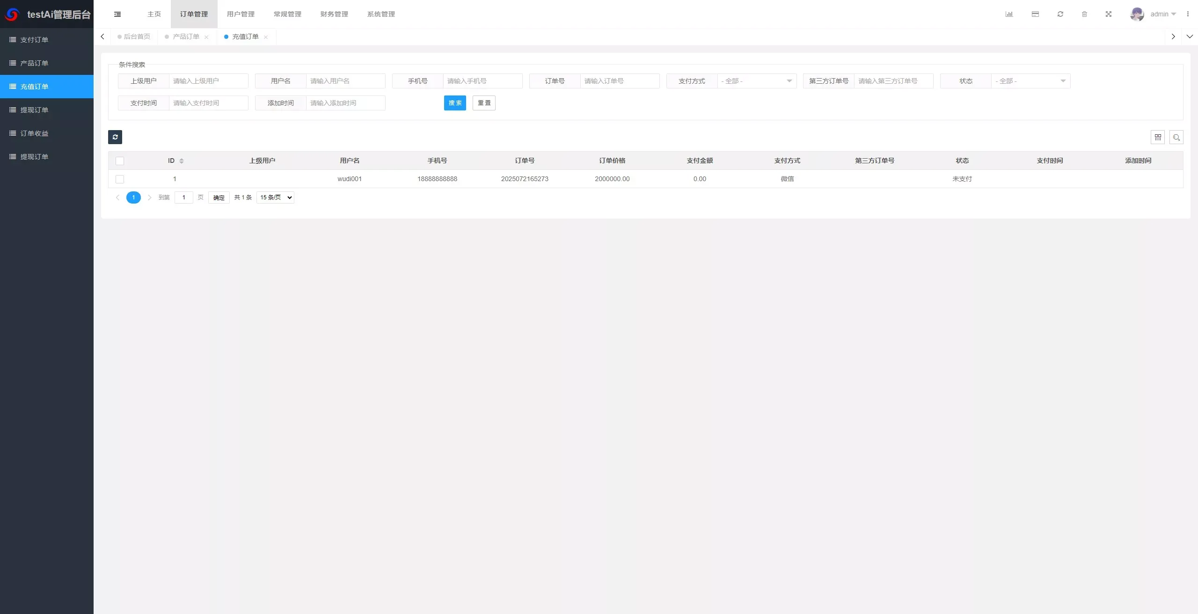Expand the admin user menu
Viewport: 1198px width, 614px height.
click(1163, 14)
